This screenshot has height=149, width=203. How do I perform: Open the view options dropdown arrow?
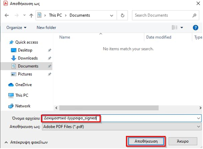coord(182,28)
